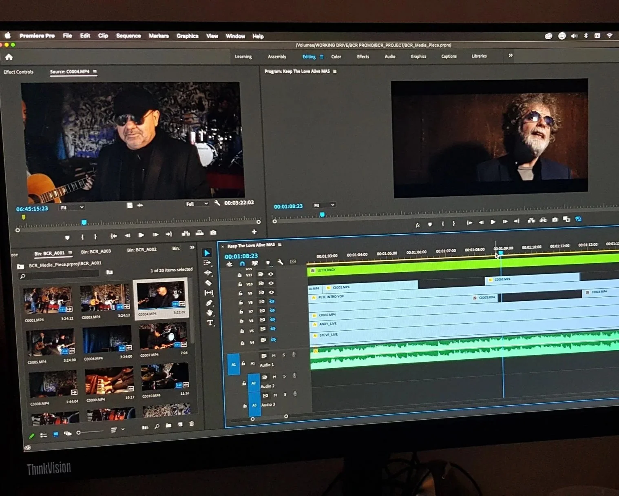619x496 pixels.
Task: Adjust the project panel thumbnail zoom slider
Action: pos(79,432)
